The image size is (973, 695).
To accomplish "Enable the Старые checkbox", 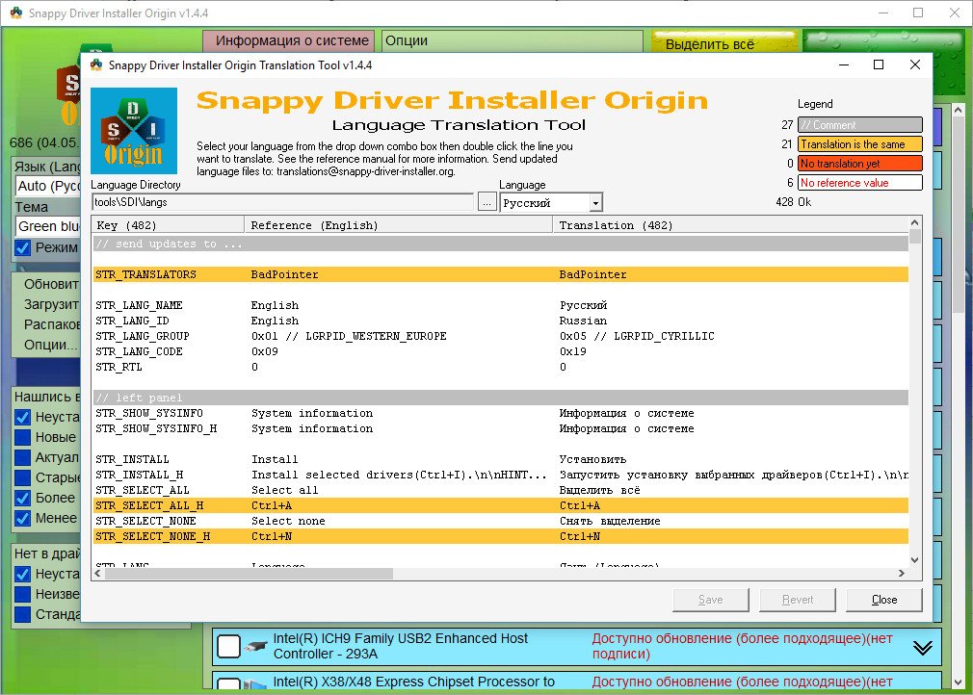I will (23, 478).
